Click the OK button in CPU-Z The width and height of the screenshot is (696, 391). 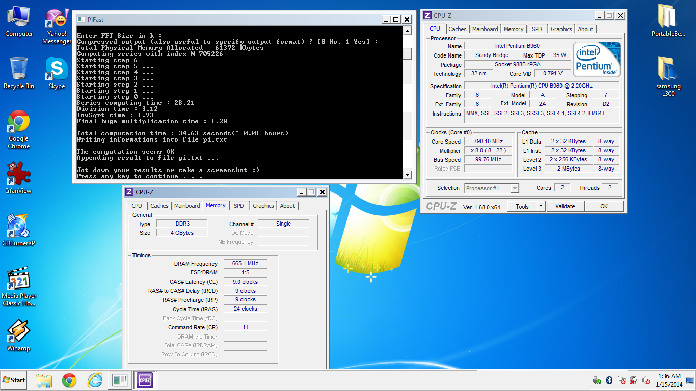(604, 206)
